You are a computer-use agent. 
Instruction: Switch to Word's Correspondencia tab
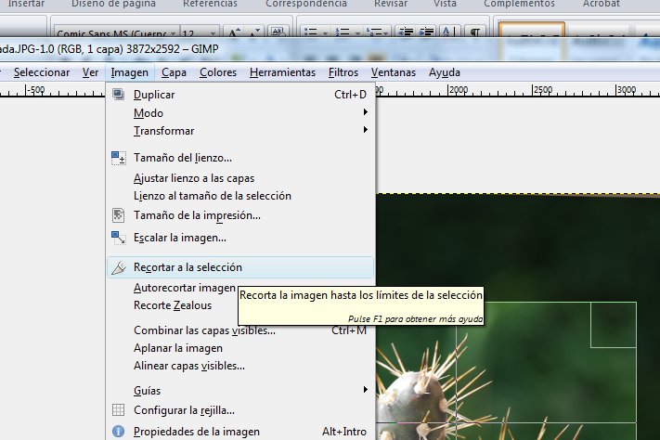[306, 4]
